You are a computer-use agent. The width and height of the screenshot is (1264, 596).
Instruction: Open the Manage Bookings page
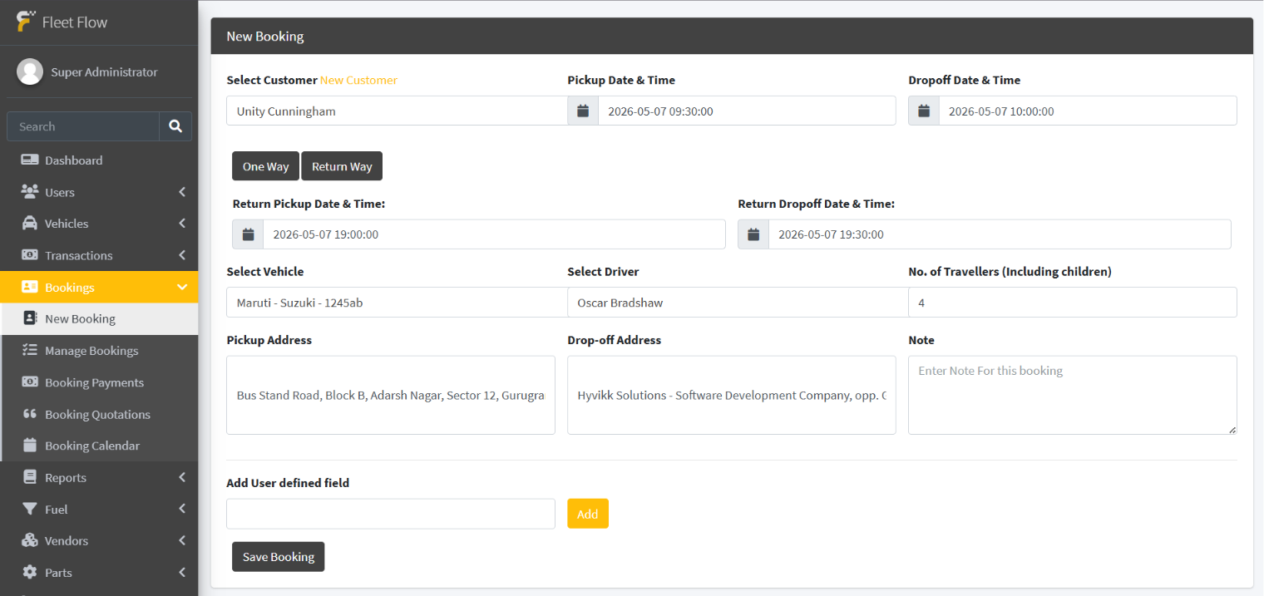coord(100,351)
